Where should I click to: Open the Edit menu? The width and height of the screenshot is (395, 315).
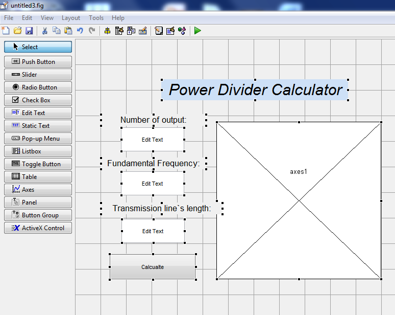coord(27,18)
